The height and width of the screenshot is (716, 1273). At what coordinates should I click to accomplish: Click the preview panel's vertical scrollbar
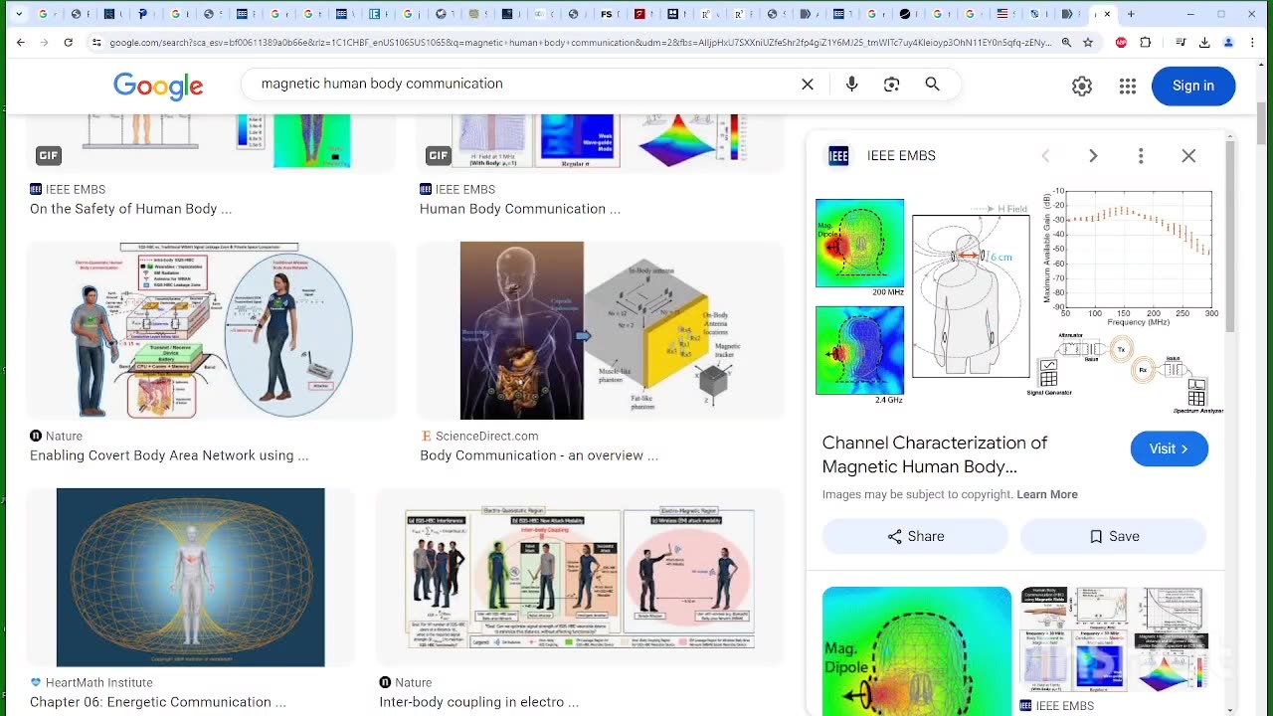[1230, 236]
